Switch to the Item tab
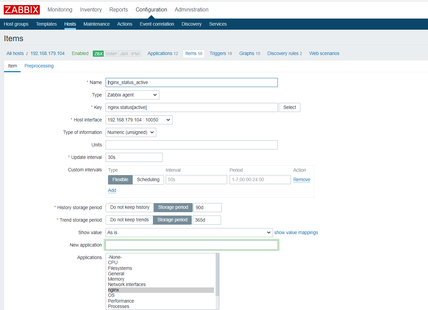 pos(12,66)
